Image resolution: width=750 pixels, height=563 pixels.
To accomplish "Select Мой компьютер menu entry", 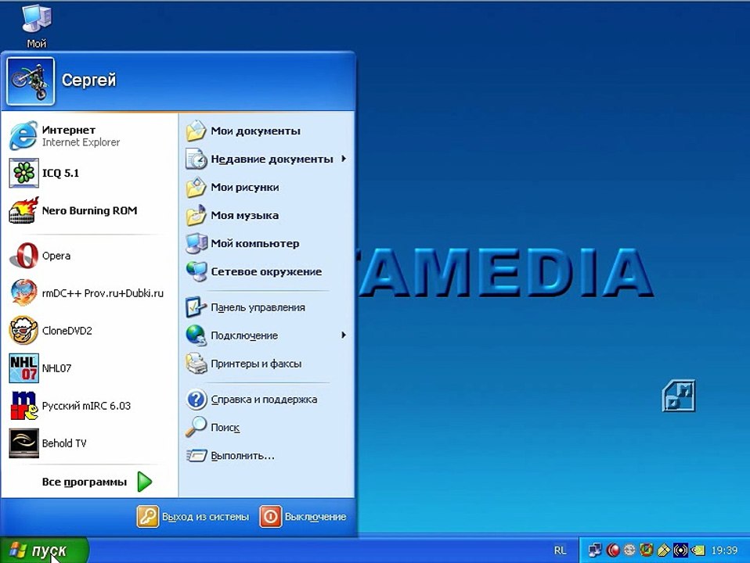I will point(267,243).
